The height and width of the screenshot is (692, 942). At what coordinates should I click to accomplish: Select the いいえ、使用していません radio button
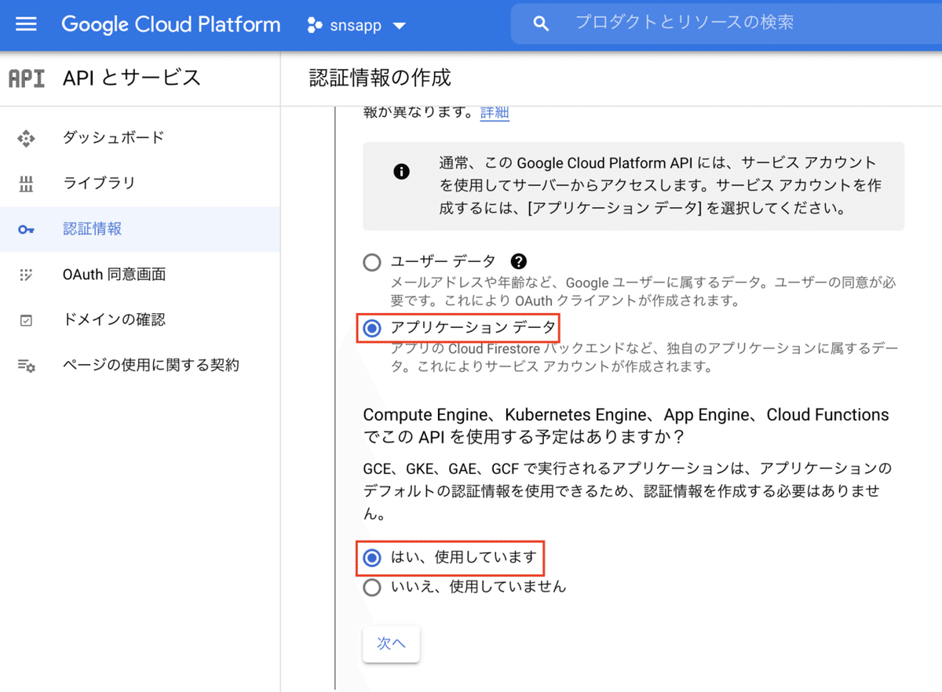pos(372,587)
